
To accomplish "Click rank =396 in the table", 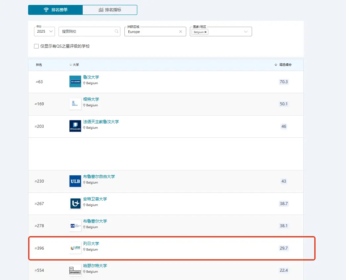I will (39, 248).
